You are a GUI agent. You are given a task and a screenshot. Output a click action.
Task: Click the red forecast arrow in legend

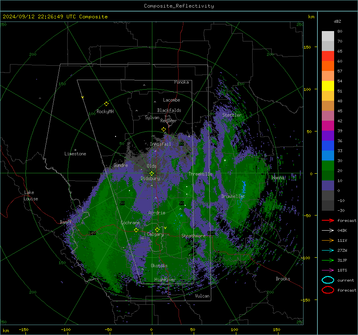click(328, 220)
